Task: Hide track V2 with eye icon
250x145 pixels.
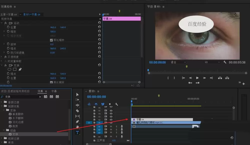Action: pyautogui.click(x=111, y=120)
